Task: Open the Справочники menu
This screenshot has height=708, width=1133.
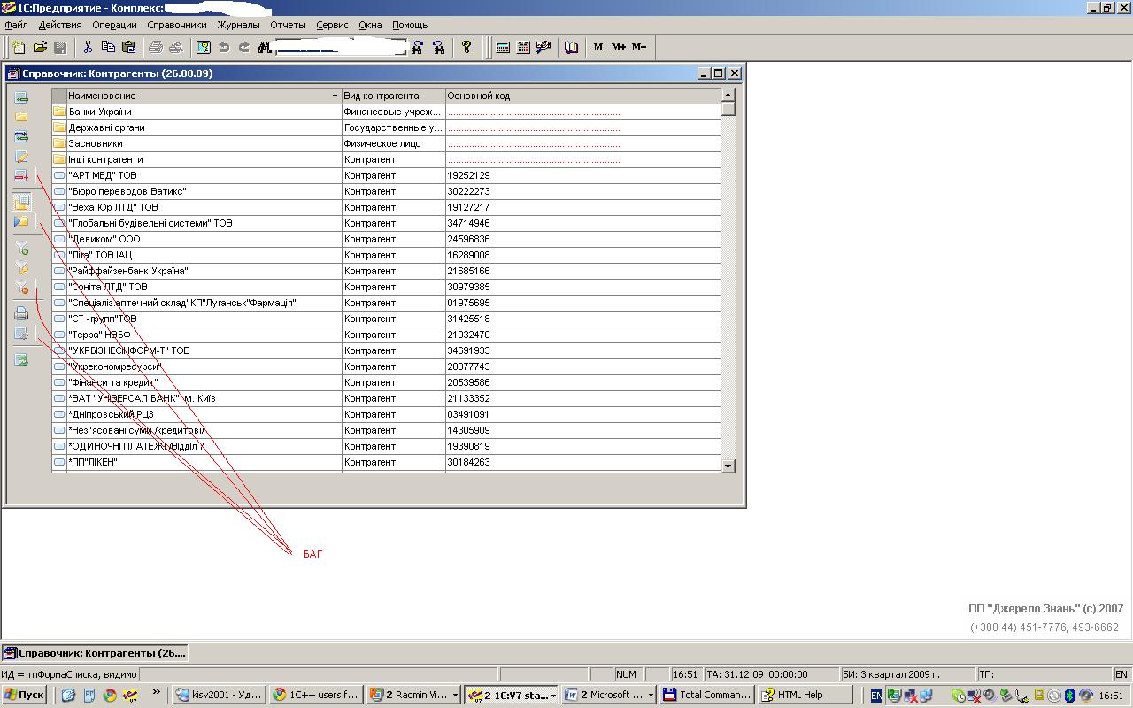Action: pos(176,25)
